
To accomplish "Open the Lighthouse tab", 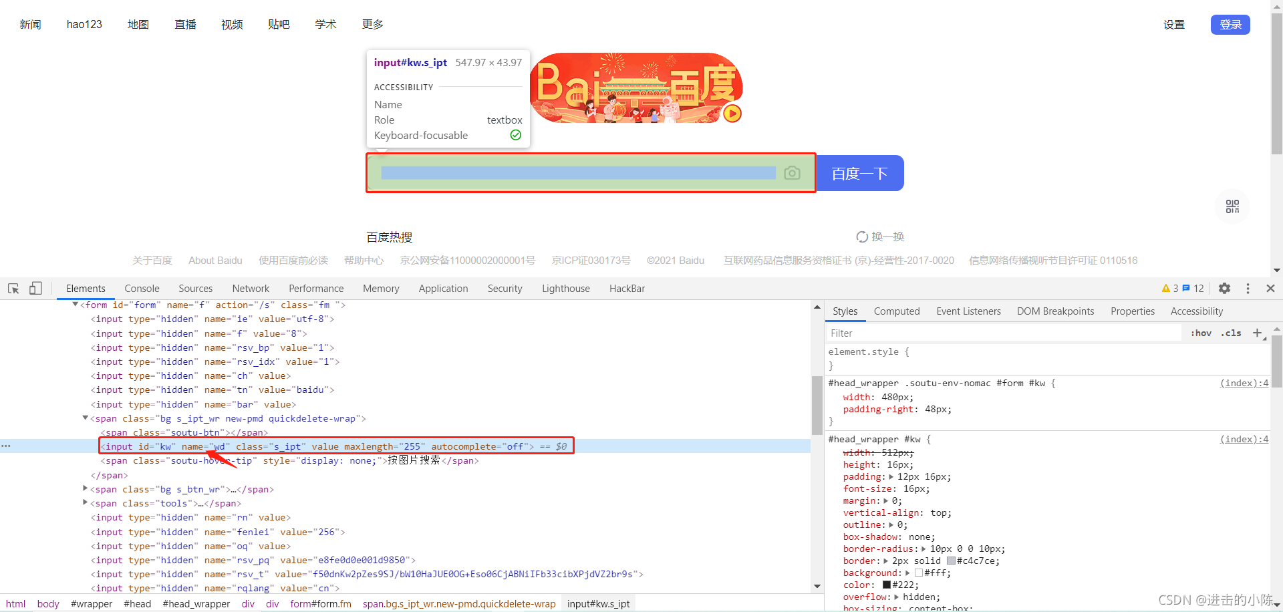I will pos(566,289).
